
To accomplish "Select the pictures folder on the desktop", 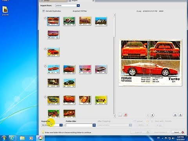I will click(x=5, y=11).
